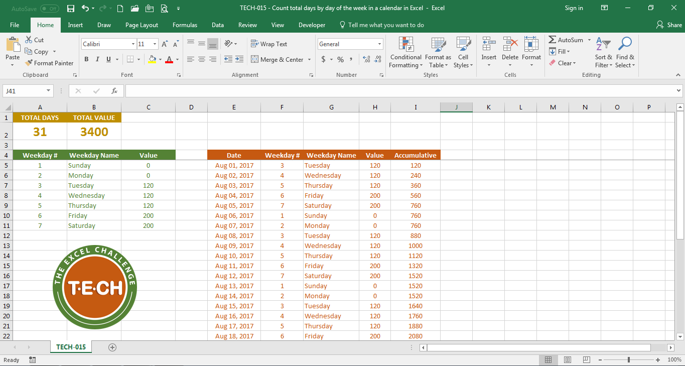Click Sign in at the title bar

[574, 8]
